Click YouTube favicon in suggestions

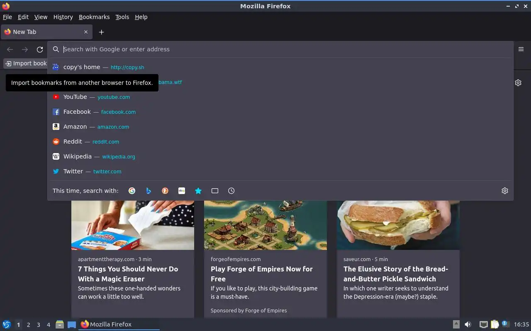pyautogui.click(x=56, y=97)
